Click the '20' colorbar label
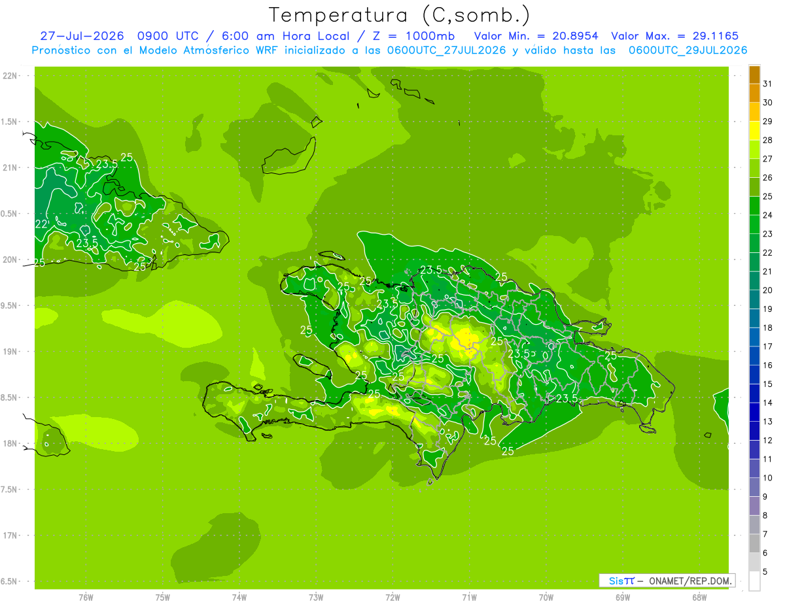Viewport: 785px width, 606px height. (768, 290)
